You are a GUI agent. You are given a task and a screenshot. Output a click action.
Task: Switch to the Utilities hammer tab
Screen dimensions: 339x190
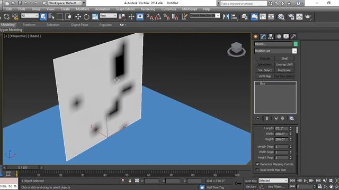click(x=293, y=36)
